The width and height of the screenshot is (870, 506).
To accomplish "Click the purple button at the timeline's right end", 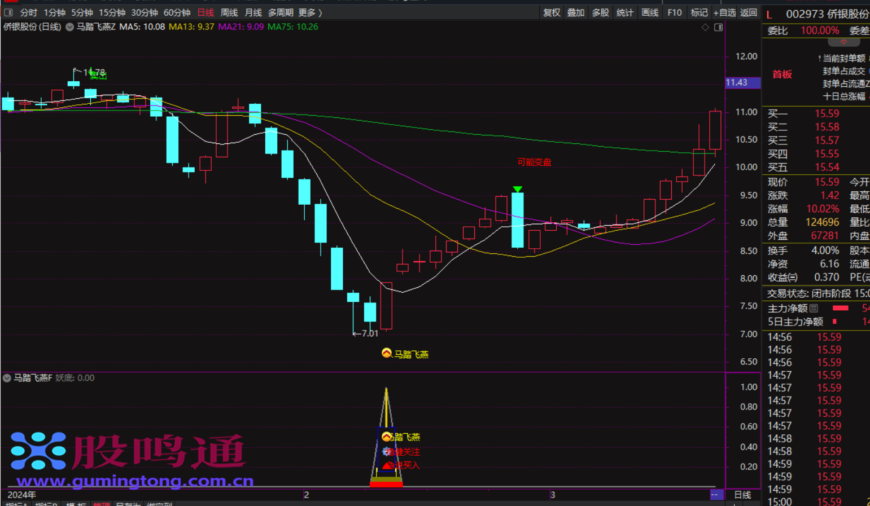I will tap(715, 495).
